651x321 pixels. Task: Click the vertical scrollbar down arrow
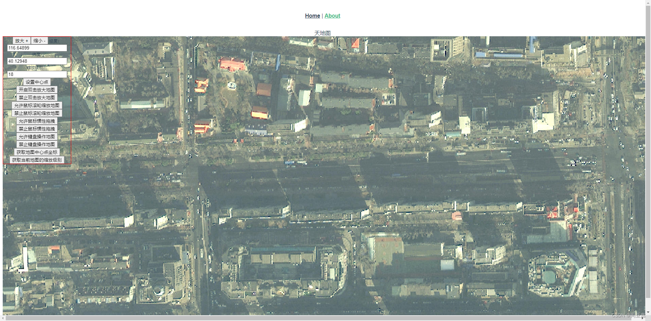tap(648, 313)
